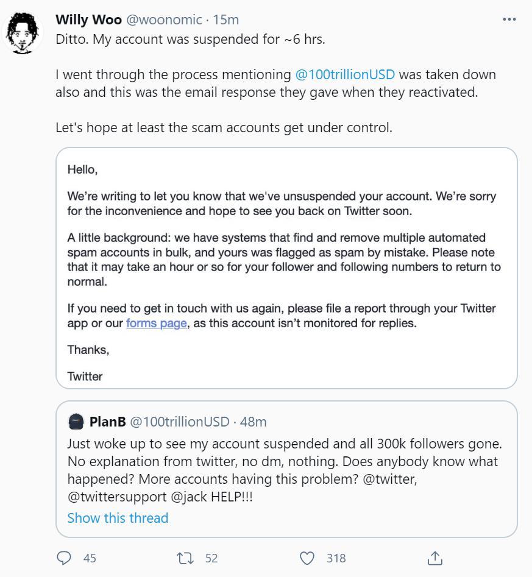This screenshot has height=577, width=532.
Task: Select 'Show this thread'
Action: click(x=118, y=518)
